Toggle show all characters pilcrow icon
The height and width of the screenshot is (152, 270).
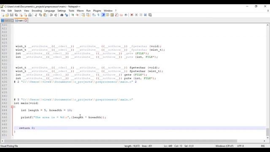coord(98,15)
